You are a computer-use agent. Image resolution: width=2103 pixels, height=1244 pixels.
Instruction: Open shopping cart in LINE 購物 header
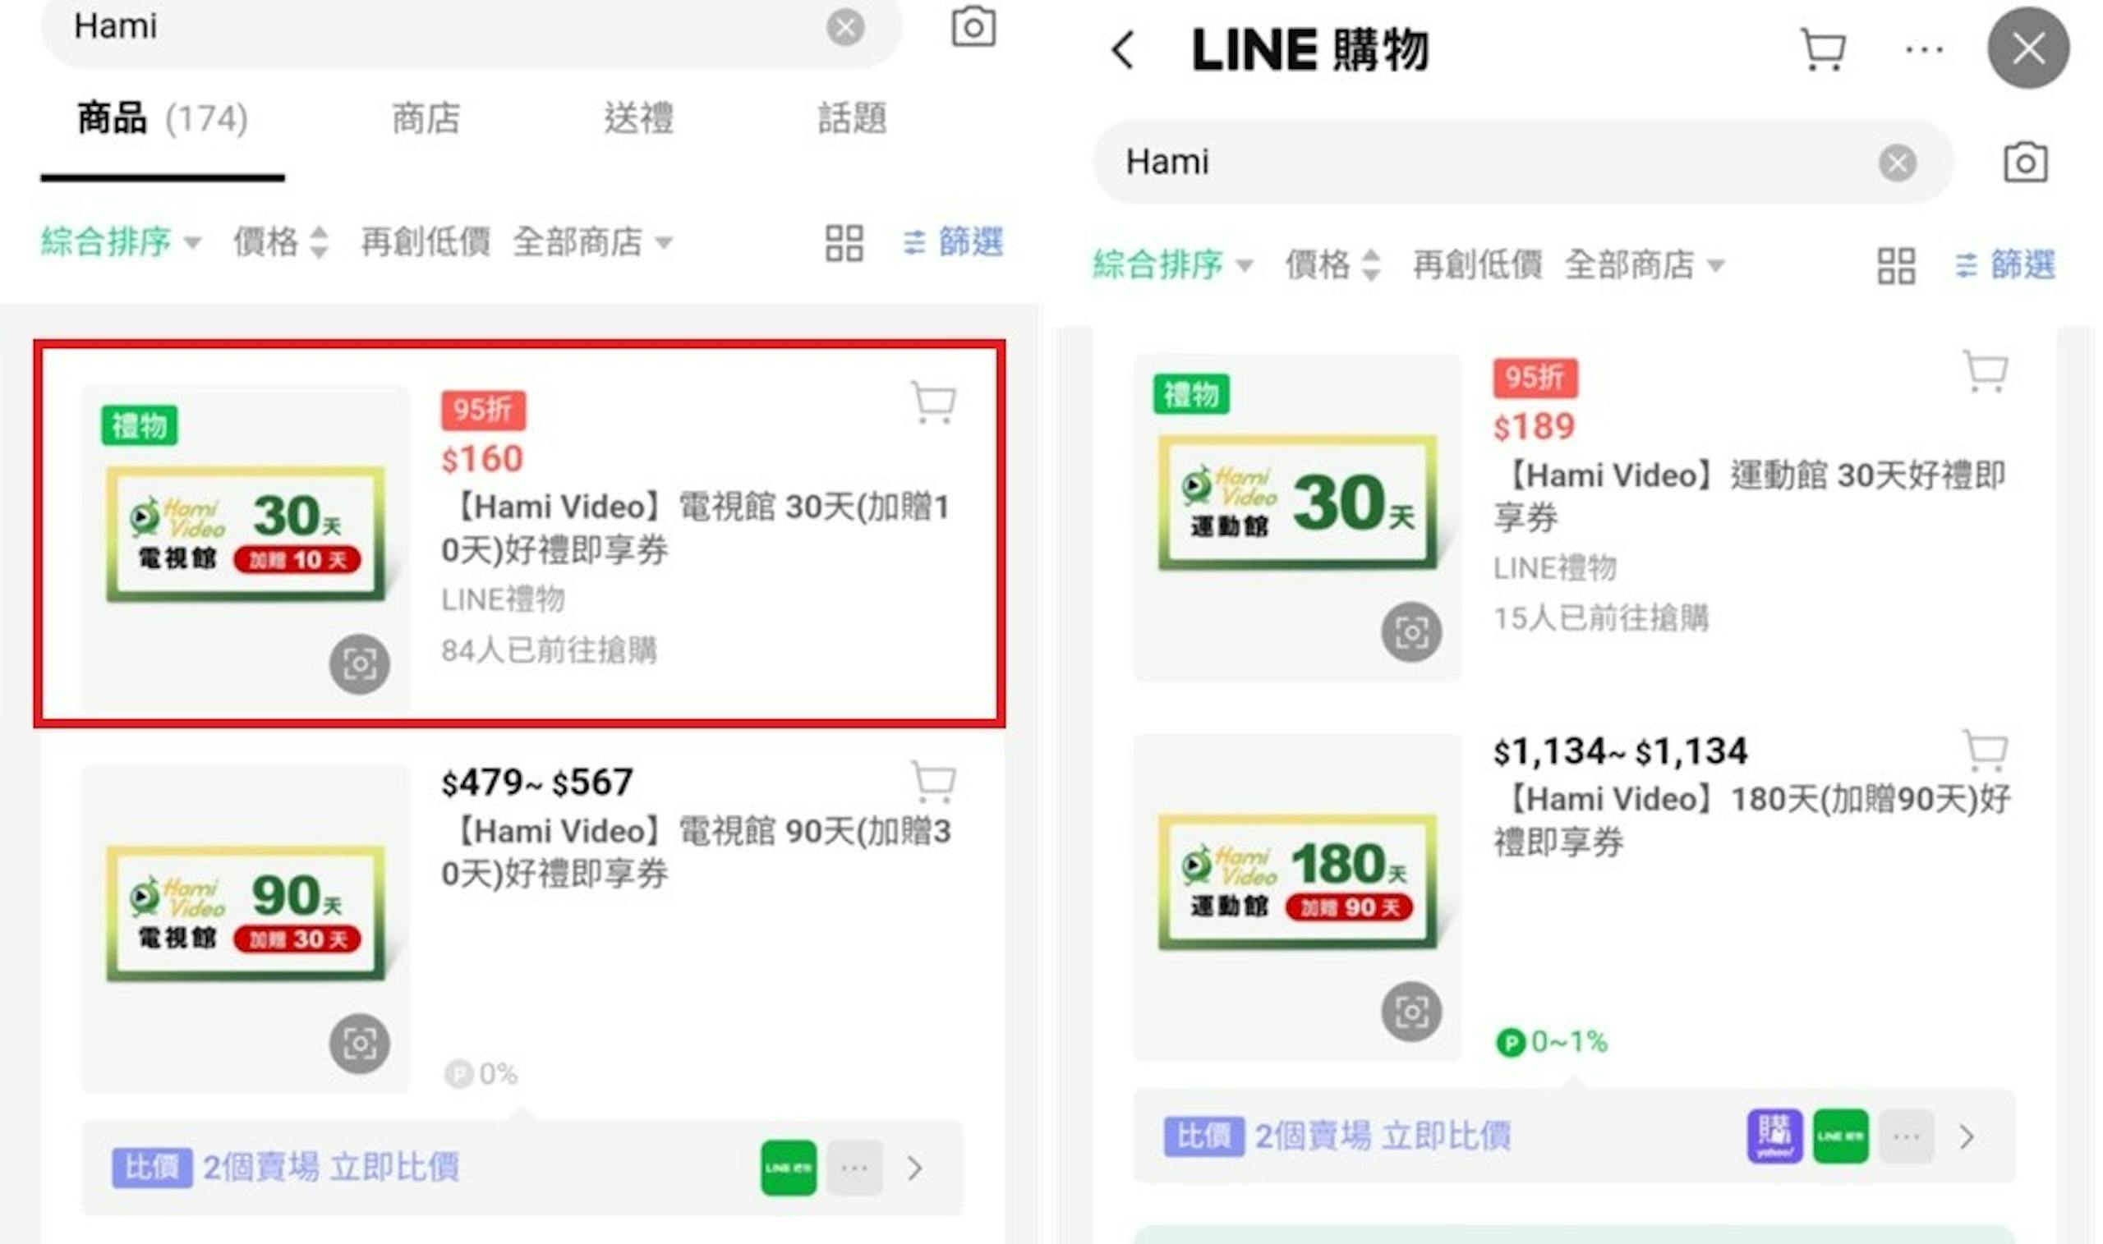[1822, 50]
